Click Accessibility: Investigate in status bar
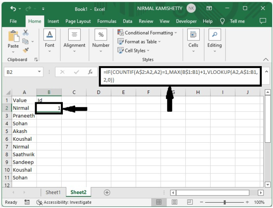 pos(64,202)
